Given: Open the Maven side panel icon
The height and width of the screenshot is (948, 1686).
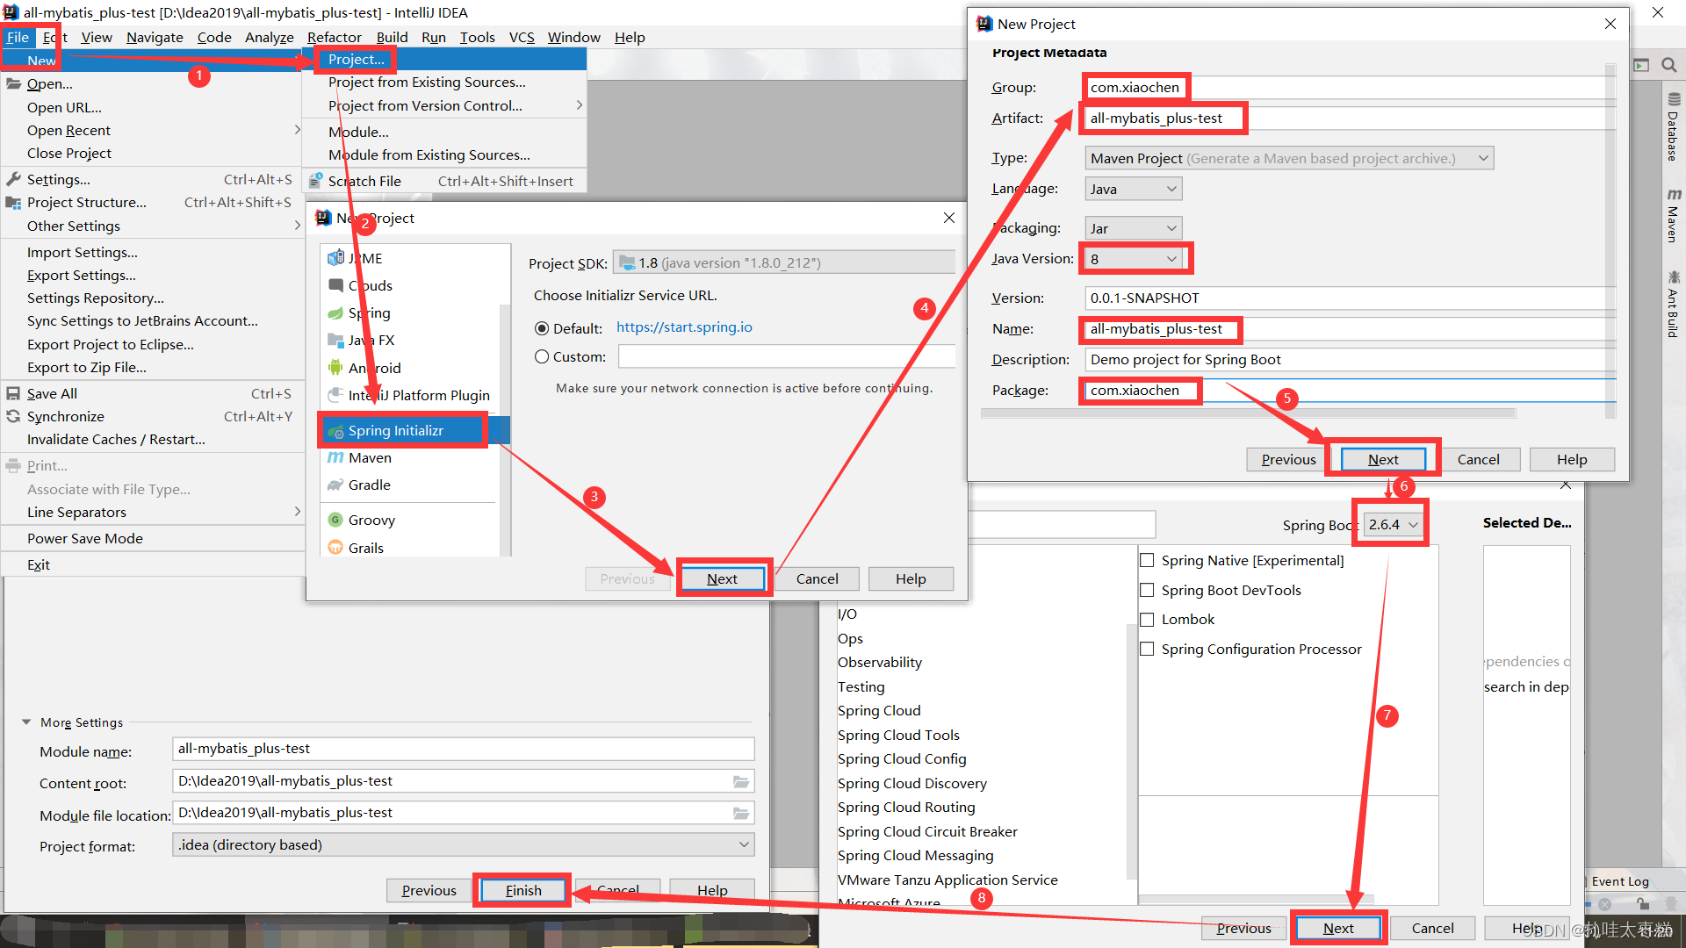Looking at the screenshot, I should point(1674,194).
